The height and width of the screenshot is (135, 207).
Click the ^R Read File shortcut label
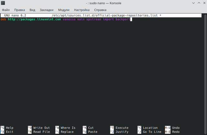click(39, 132)
